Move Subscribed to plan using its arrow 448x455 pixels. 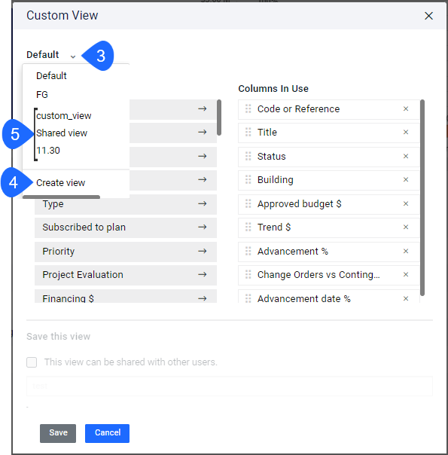[202, 227]
